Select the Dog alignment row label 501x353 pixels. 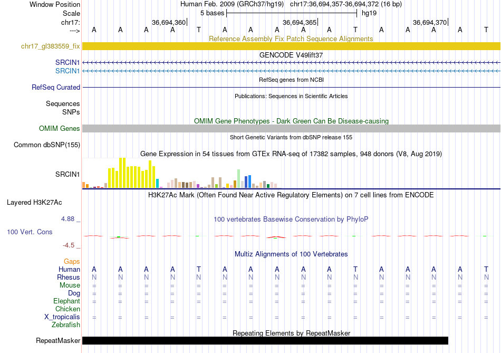click(74, 293)
